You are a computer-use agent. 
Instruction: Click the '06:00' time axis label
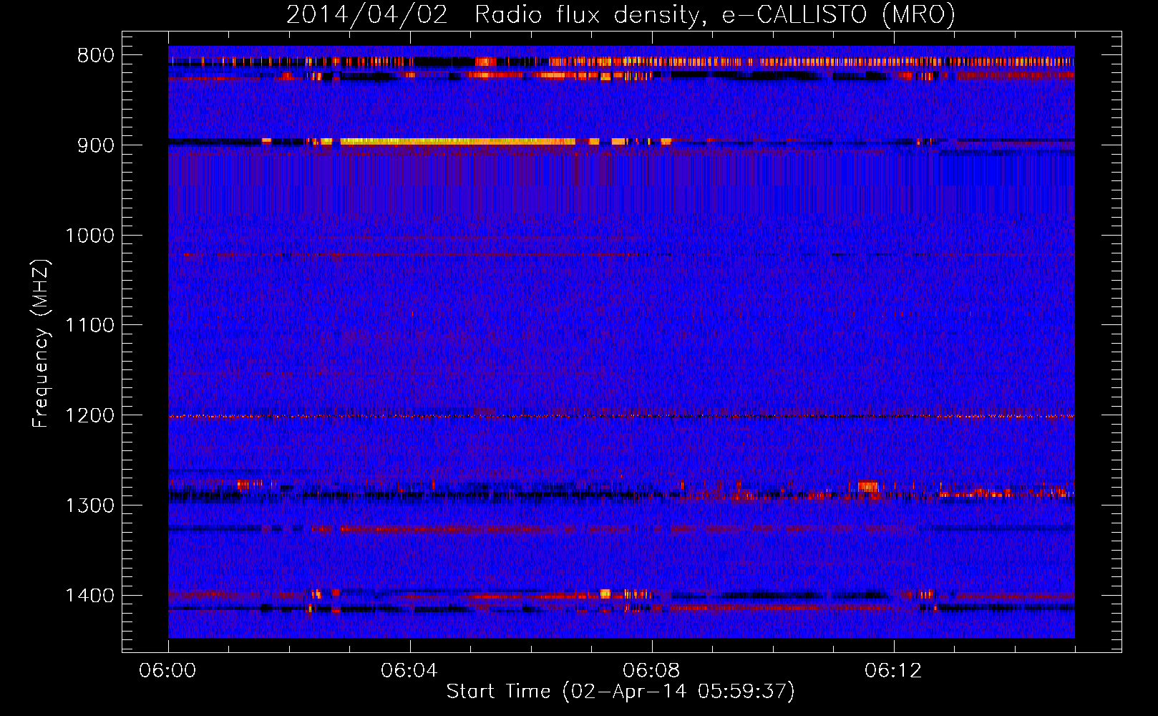click(168, 671)
